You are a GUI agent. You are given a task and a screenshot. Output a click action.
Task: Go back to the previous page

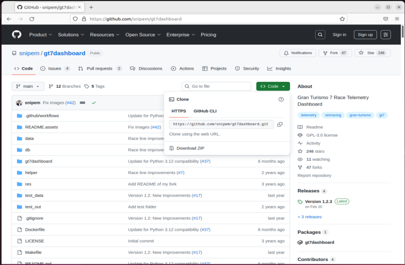[9, 19]
